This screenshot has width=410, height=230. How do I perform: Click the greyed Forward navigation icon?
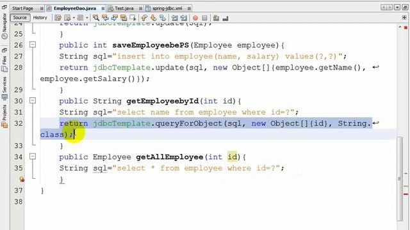(81, 18)
